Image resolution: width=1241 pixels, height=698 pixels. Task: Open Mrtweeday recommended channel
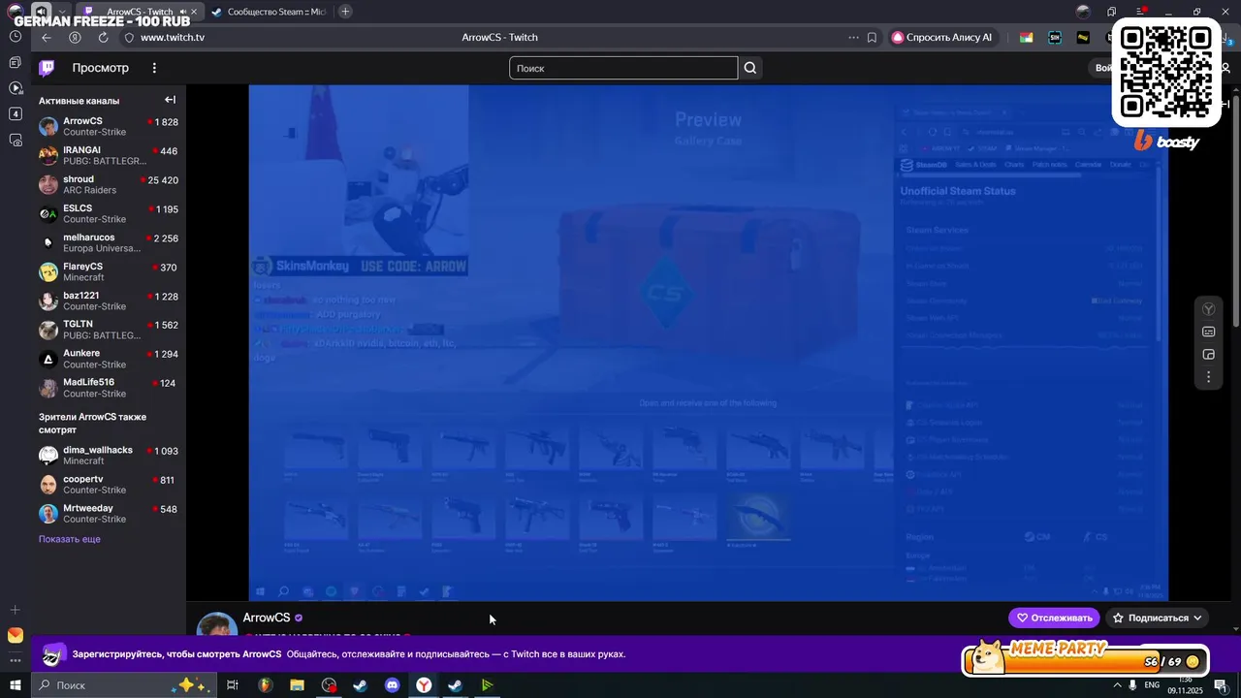[109, 514]
